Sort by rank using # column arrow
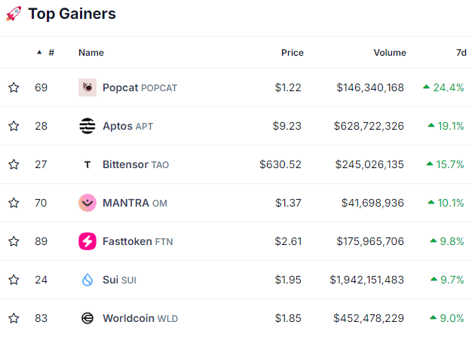The height and width of the screenshot is (337, 472). pos(39,52)
